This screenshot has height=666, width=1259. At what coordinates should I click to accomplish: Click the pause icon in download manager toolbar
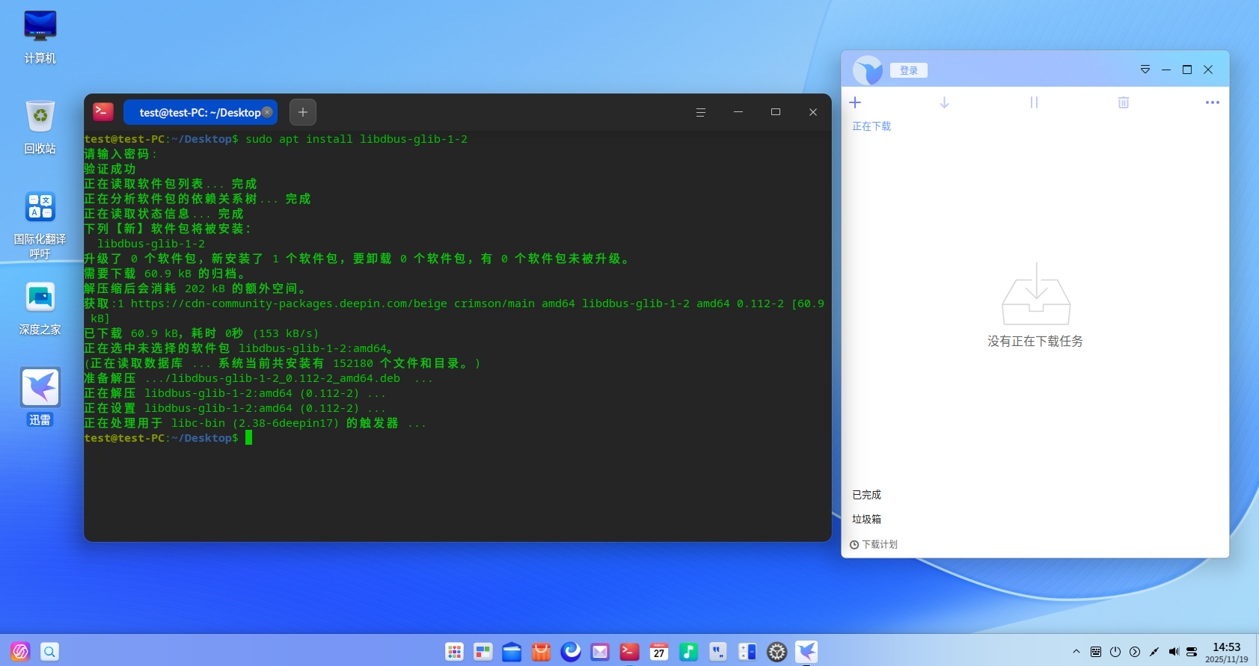click(x=1034, y=102)
